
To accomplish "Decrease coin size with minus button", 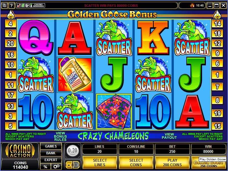I will pyautogui.click(x=69, y=165).
